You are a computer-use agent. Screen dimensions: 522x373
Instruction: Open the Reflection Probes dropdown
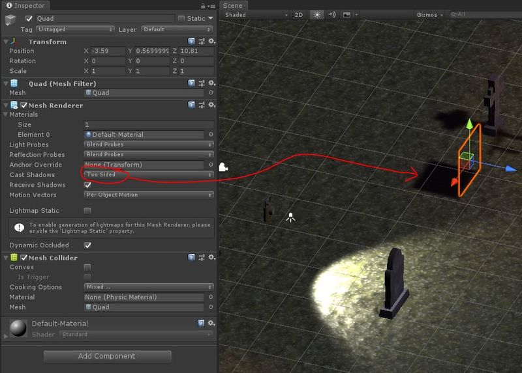pos(149,154)
